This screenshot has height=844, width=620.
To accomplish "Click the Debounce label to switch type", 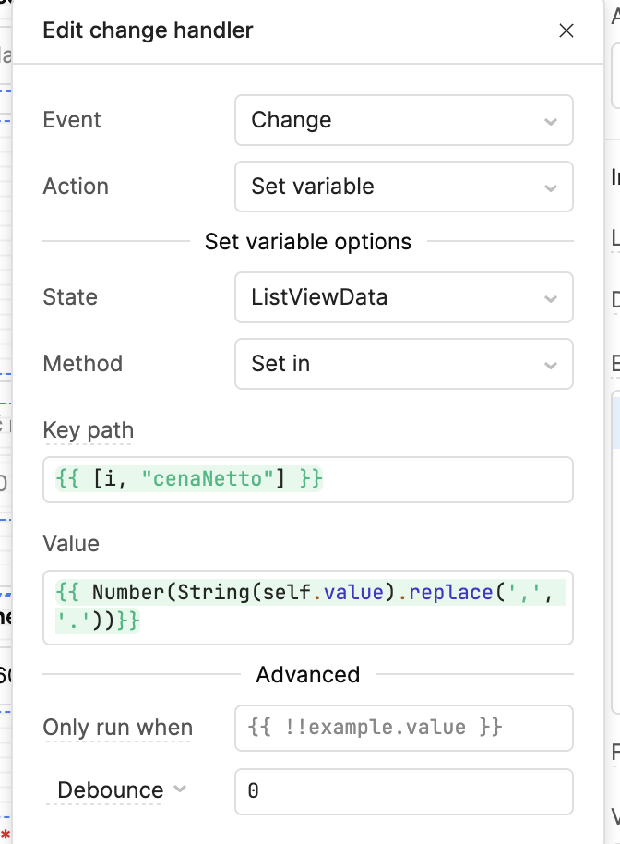I will click(x=110, y=790).
